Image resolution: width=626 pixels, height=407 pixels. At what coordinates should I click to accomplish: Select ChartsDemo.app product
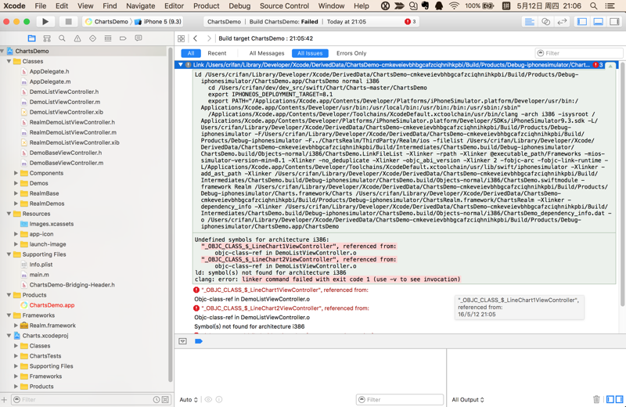[52, 305]
